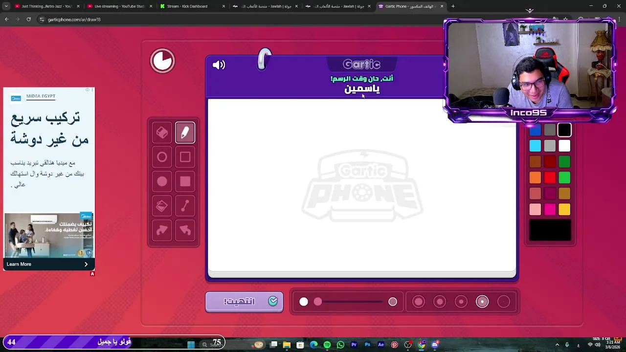Open a new browser tab
The width and height of the screenshot is (626, 352).
[453, 6]
